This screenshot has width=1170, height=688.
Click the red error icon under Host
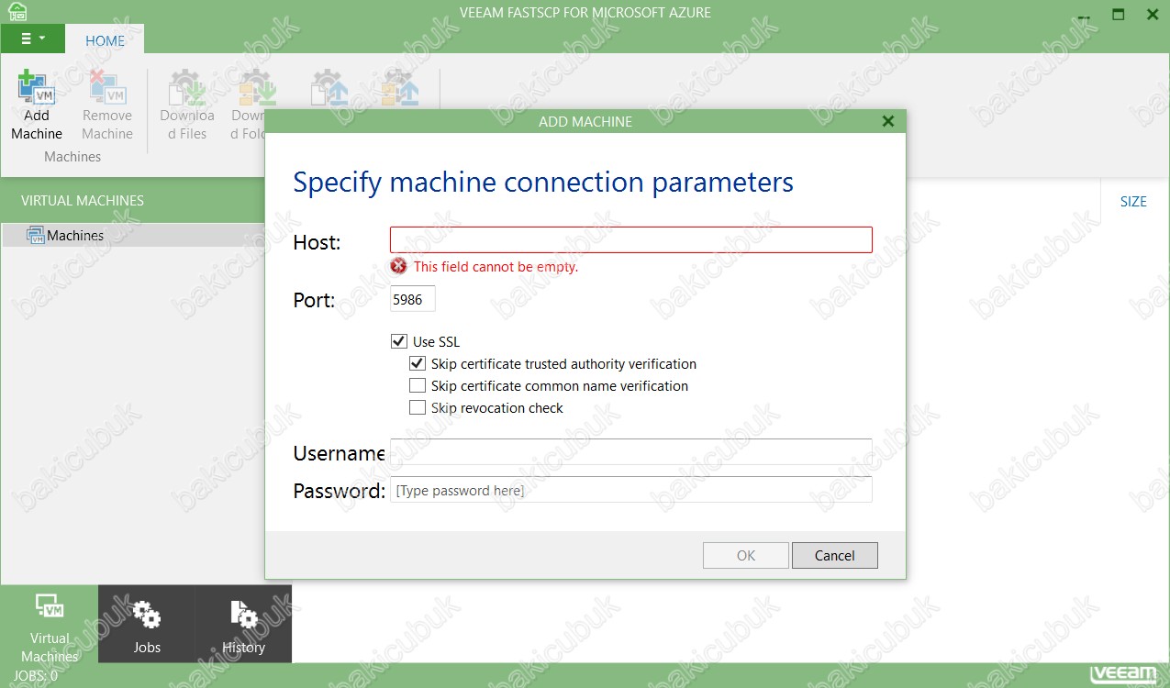[398, 267]
